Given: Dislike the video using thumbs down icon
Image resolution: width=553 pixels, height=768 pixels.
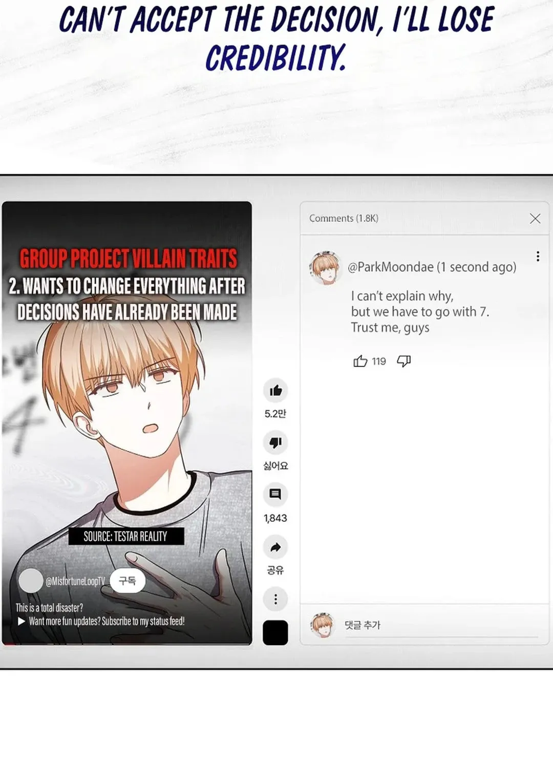Looking at the screenshot, I should click(x=275, y=442).
